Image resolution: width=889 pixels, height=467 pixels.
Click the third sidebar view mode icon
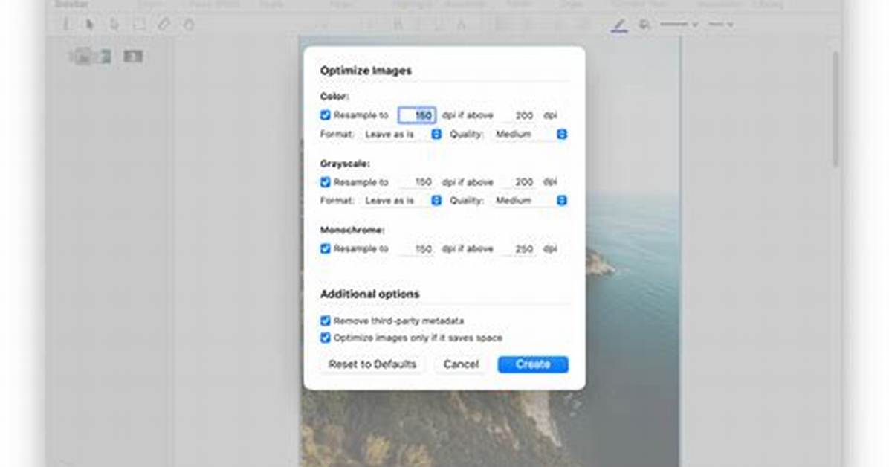tap(133, 57)
